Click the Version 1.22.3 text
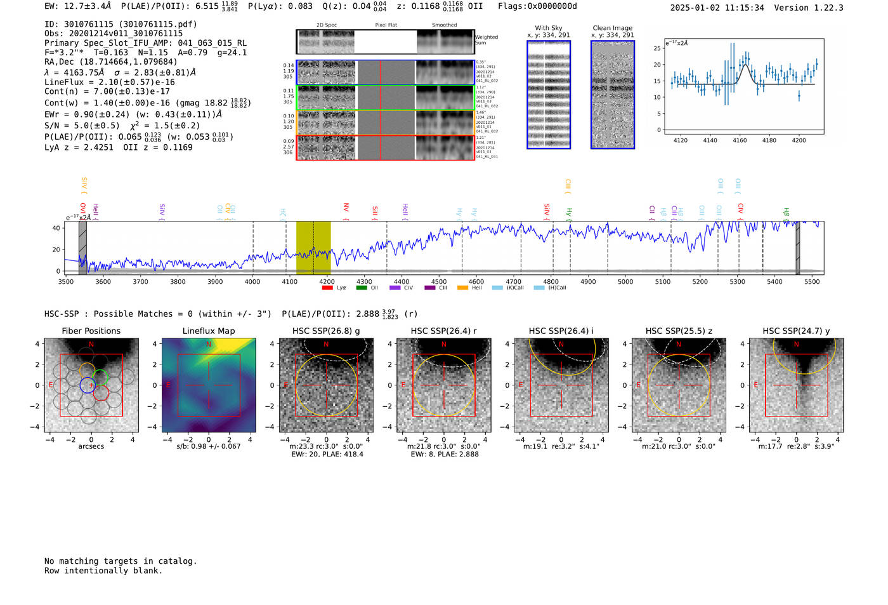 [809, 8]
